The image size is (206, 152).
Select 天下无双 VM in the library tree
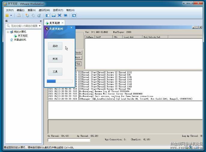point(22,36)
